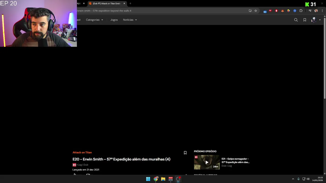Open the site search magnifier icon
Image resolution: width=326 pixels, height=183 pixels.
296,20
